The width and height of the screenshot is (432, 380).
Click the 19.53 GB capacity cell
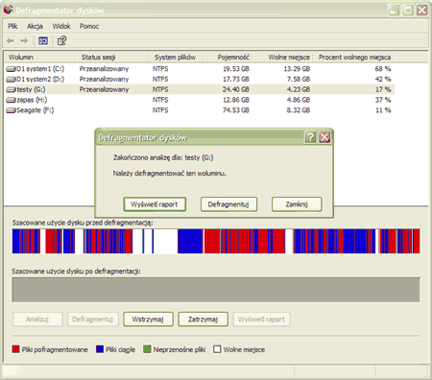pyautogui.click(x=236, y=69)
